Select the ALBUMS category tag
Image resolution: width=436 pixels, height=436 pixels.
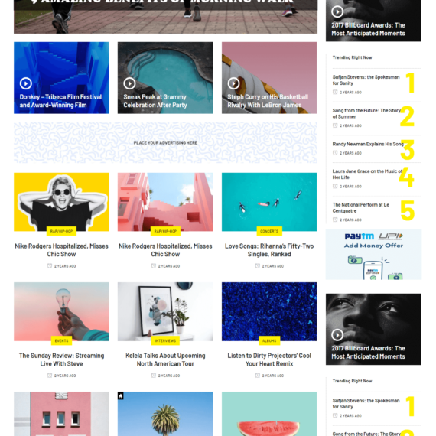tap(269, 340)
